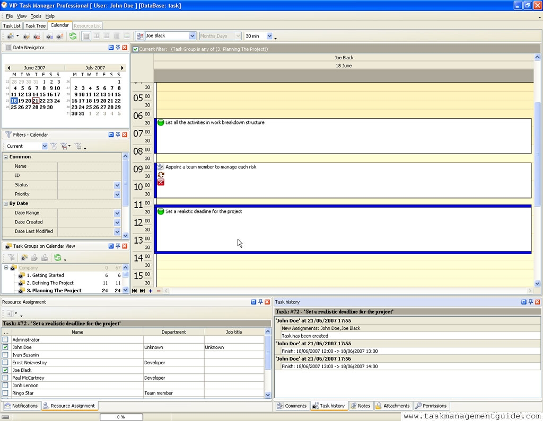The image size is (543, 421).
Task: Click the red priority icon on 'Appoint a team member' task
Action: pos(161,182)
